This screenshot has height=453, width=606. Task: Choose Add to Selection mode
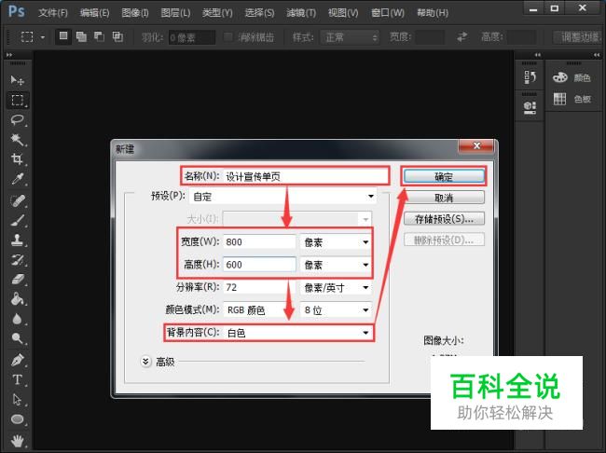[x=81, y=36]
